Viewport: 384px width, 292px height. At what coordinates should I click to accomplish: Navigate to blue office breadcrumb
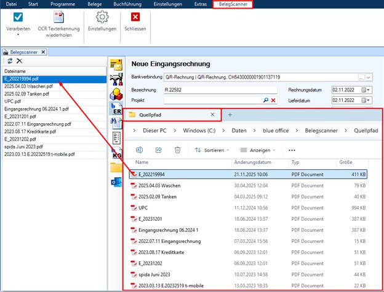coord(276,131)
